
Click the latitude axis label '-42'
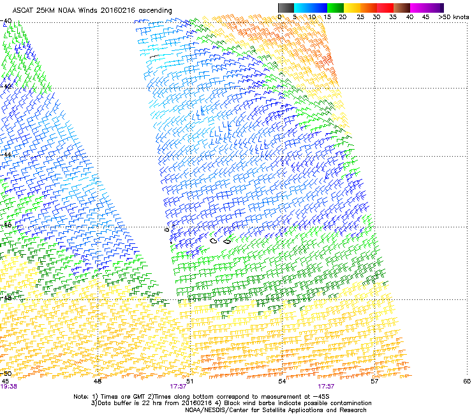pos(6,87)
